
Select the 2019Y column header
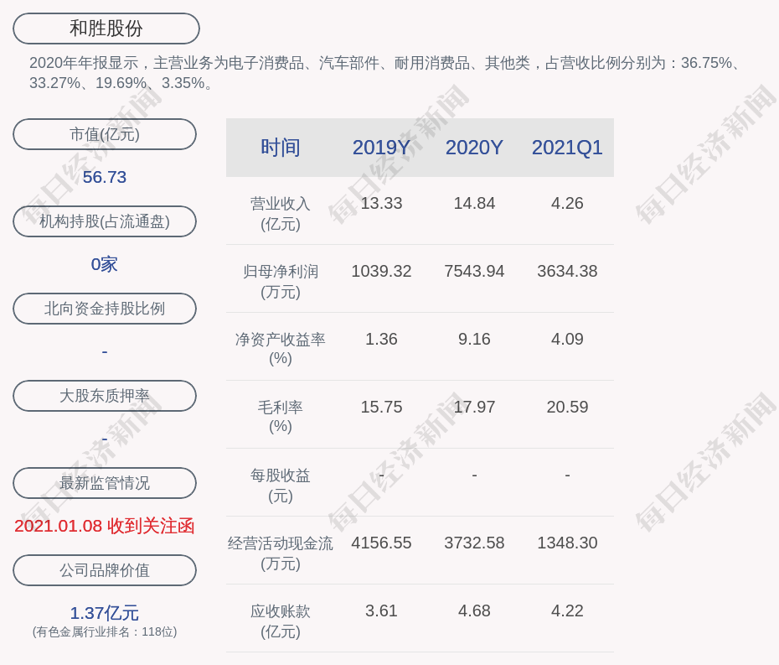(x=381, y=148)
